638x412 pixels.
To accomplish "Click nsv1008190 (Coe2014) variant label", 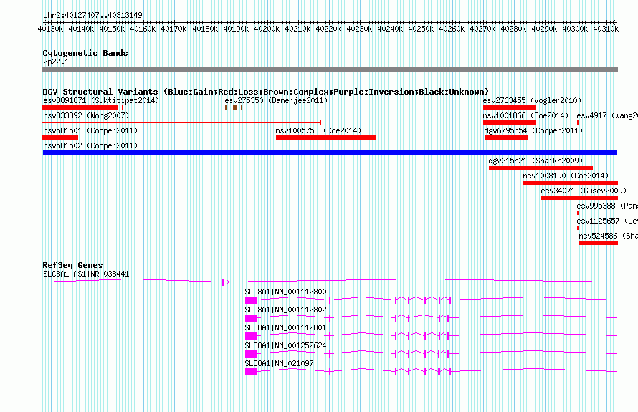I will pyautogui.click(x=566, y=176).
